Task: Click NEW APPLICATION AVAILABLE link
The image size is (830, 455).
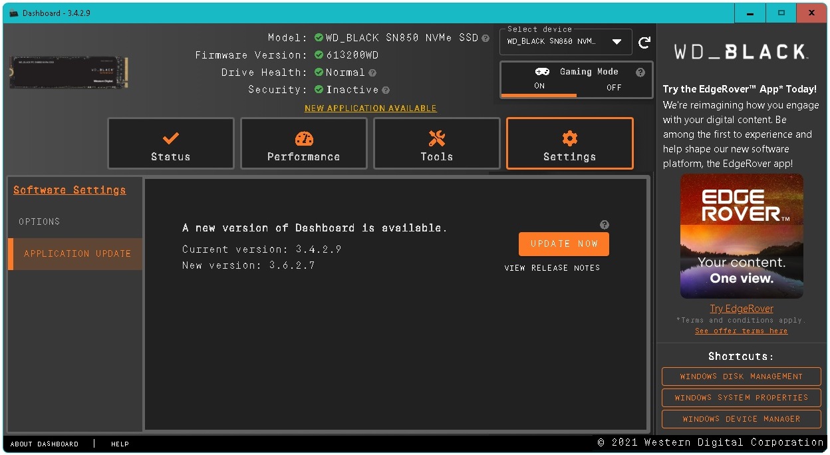Action: [x=370, y=108]
